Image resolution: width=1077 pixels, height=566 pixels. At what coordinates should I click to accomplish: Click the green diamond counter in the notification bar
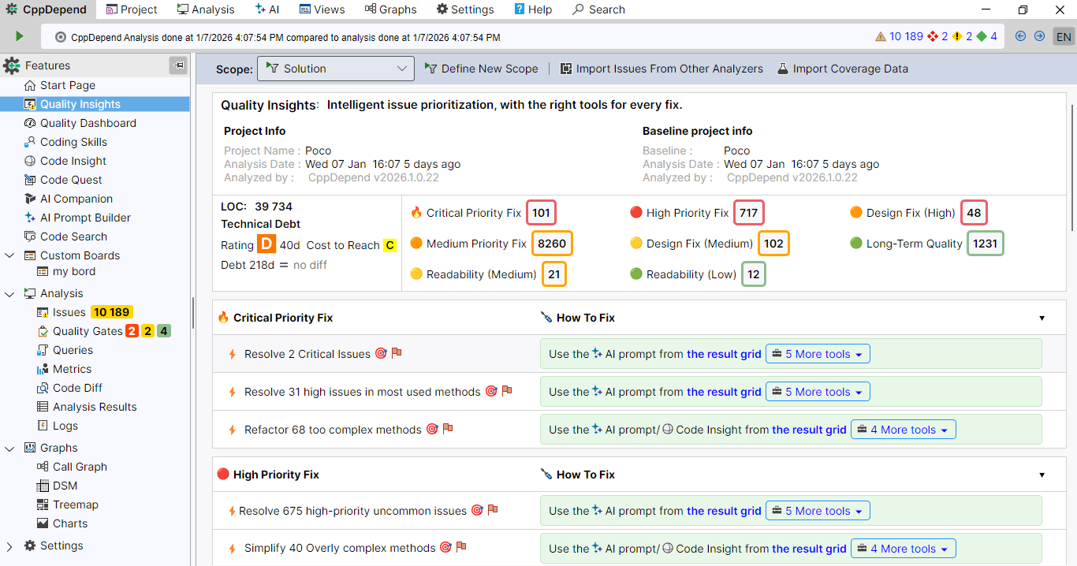pyautogui.click(x=982, y=35)
